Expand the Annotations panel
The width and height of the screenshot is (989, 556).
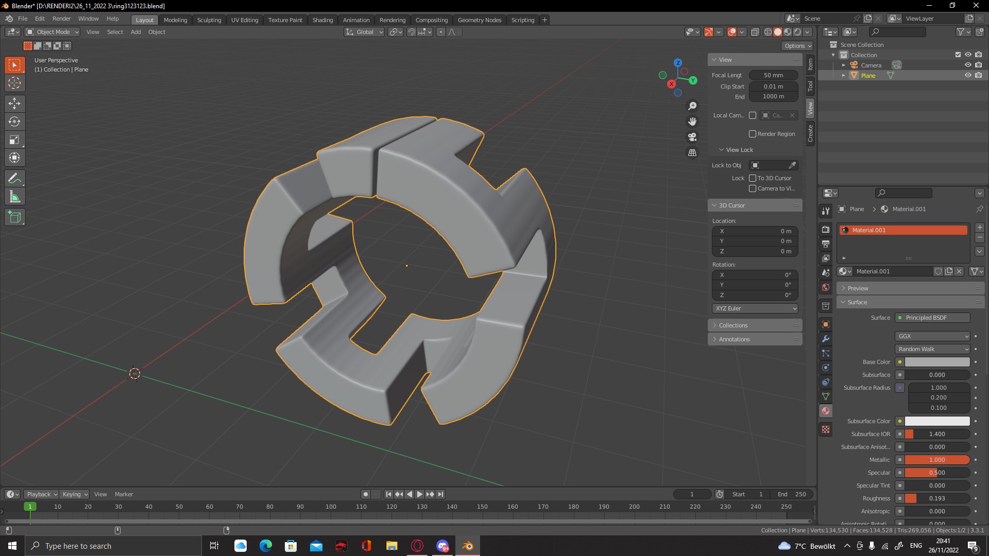coord(755,339)
